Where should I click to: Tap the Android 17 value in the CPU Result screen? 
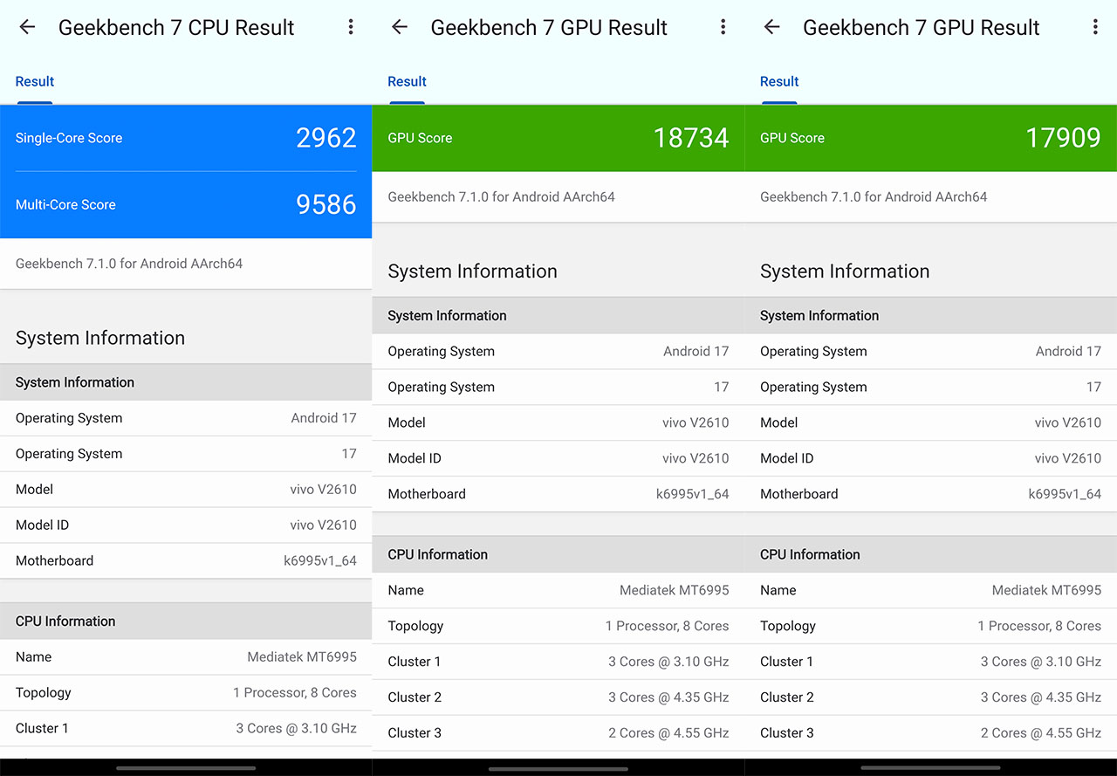[x=324, y=418]
